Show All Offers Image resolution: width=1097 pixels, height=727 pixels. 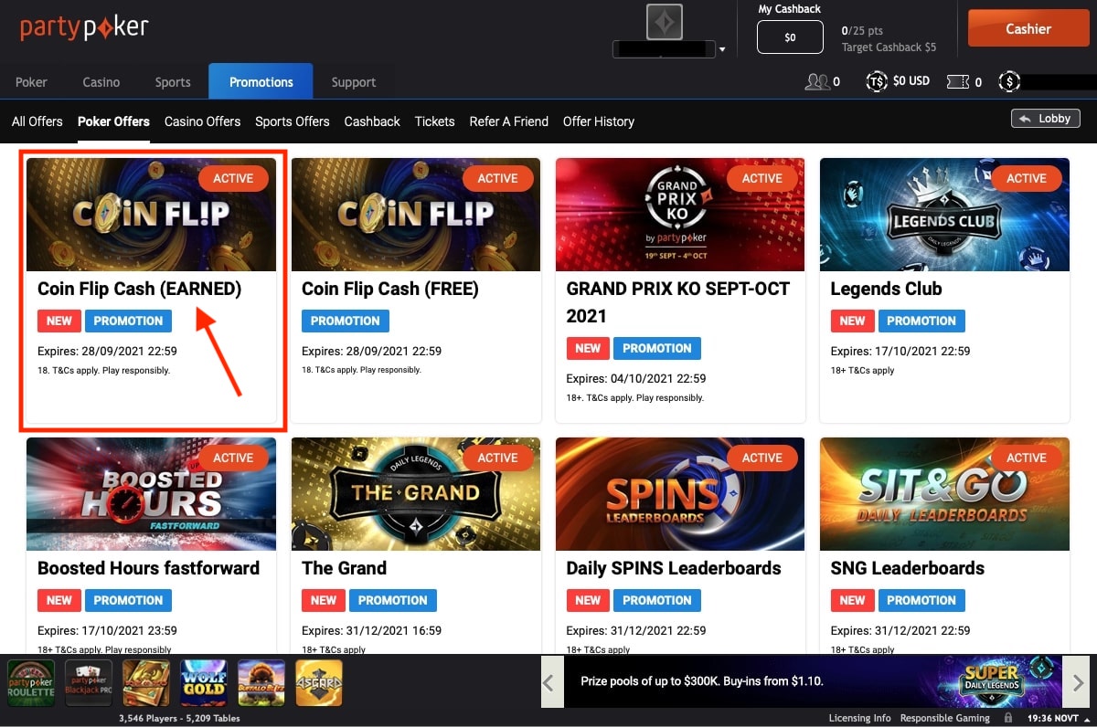click(x=37, y=121)
